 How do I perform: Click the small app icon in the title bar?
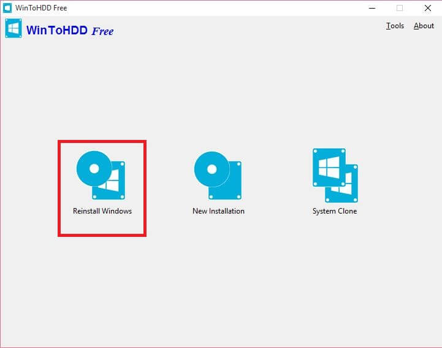[x=7, y=8]
